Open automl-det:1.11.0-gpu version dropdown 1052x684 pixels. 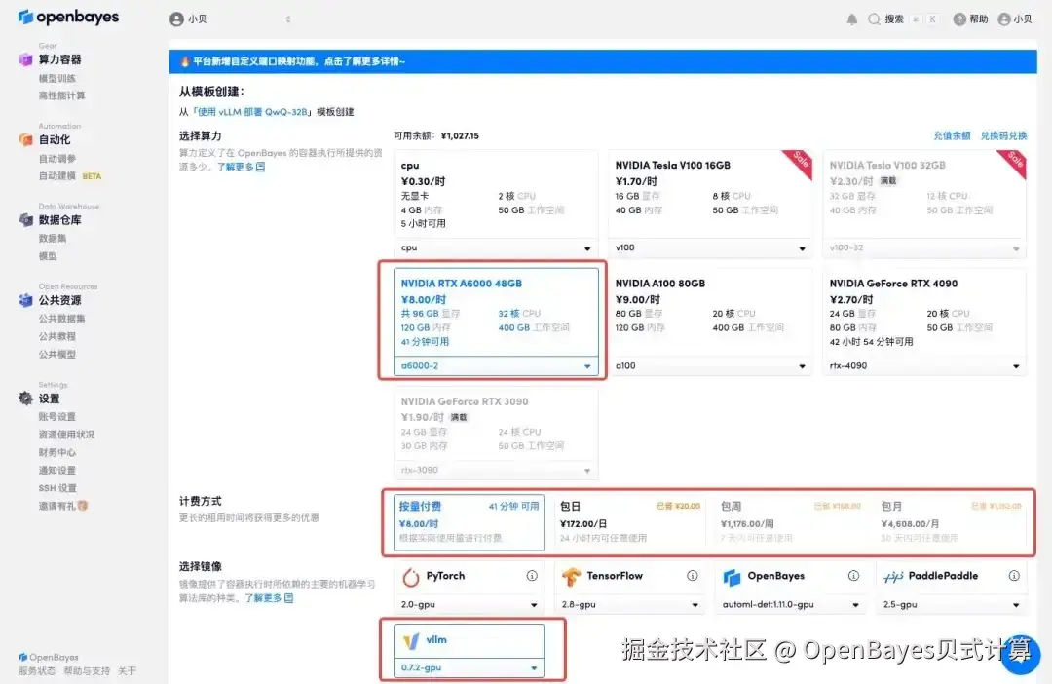click(x=790, y=605)
